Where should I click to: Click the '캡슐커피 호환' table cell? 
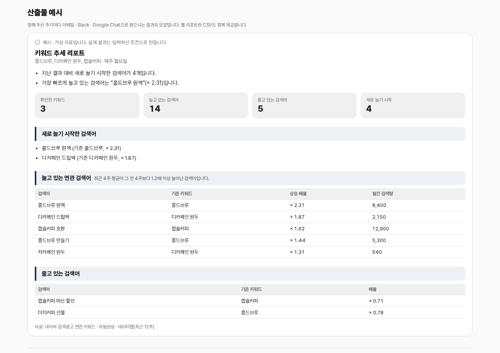pyautogui.click(x=52, y=229)
